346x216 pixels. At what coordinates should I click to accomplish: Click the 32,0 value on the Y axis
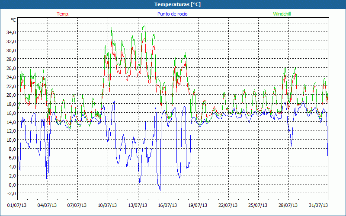pos(11,41)
